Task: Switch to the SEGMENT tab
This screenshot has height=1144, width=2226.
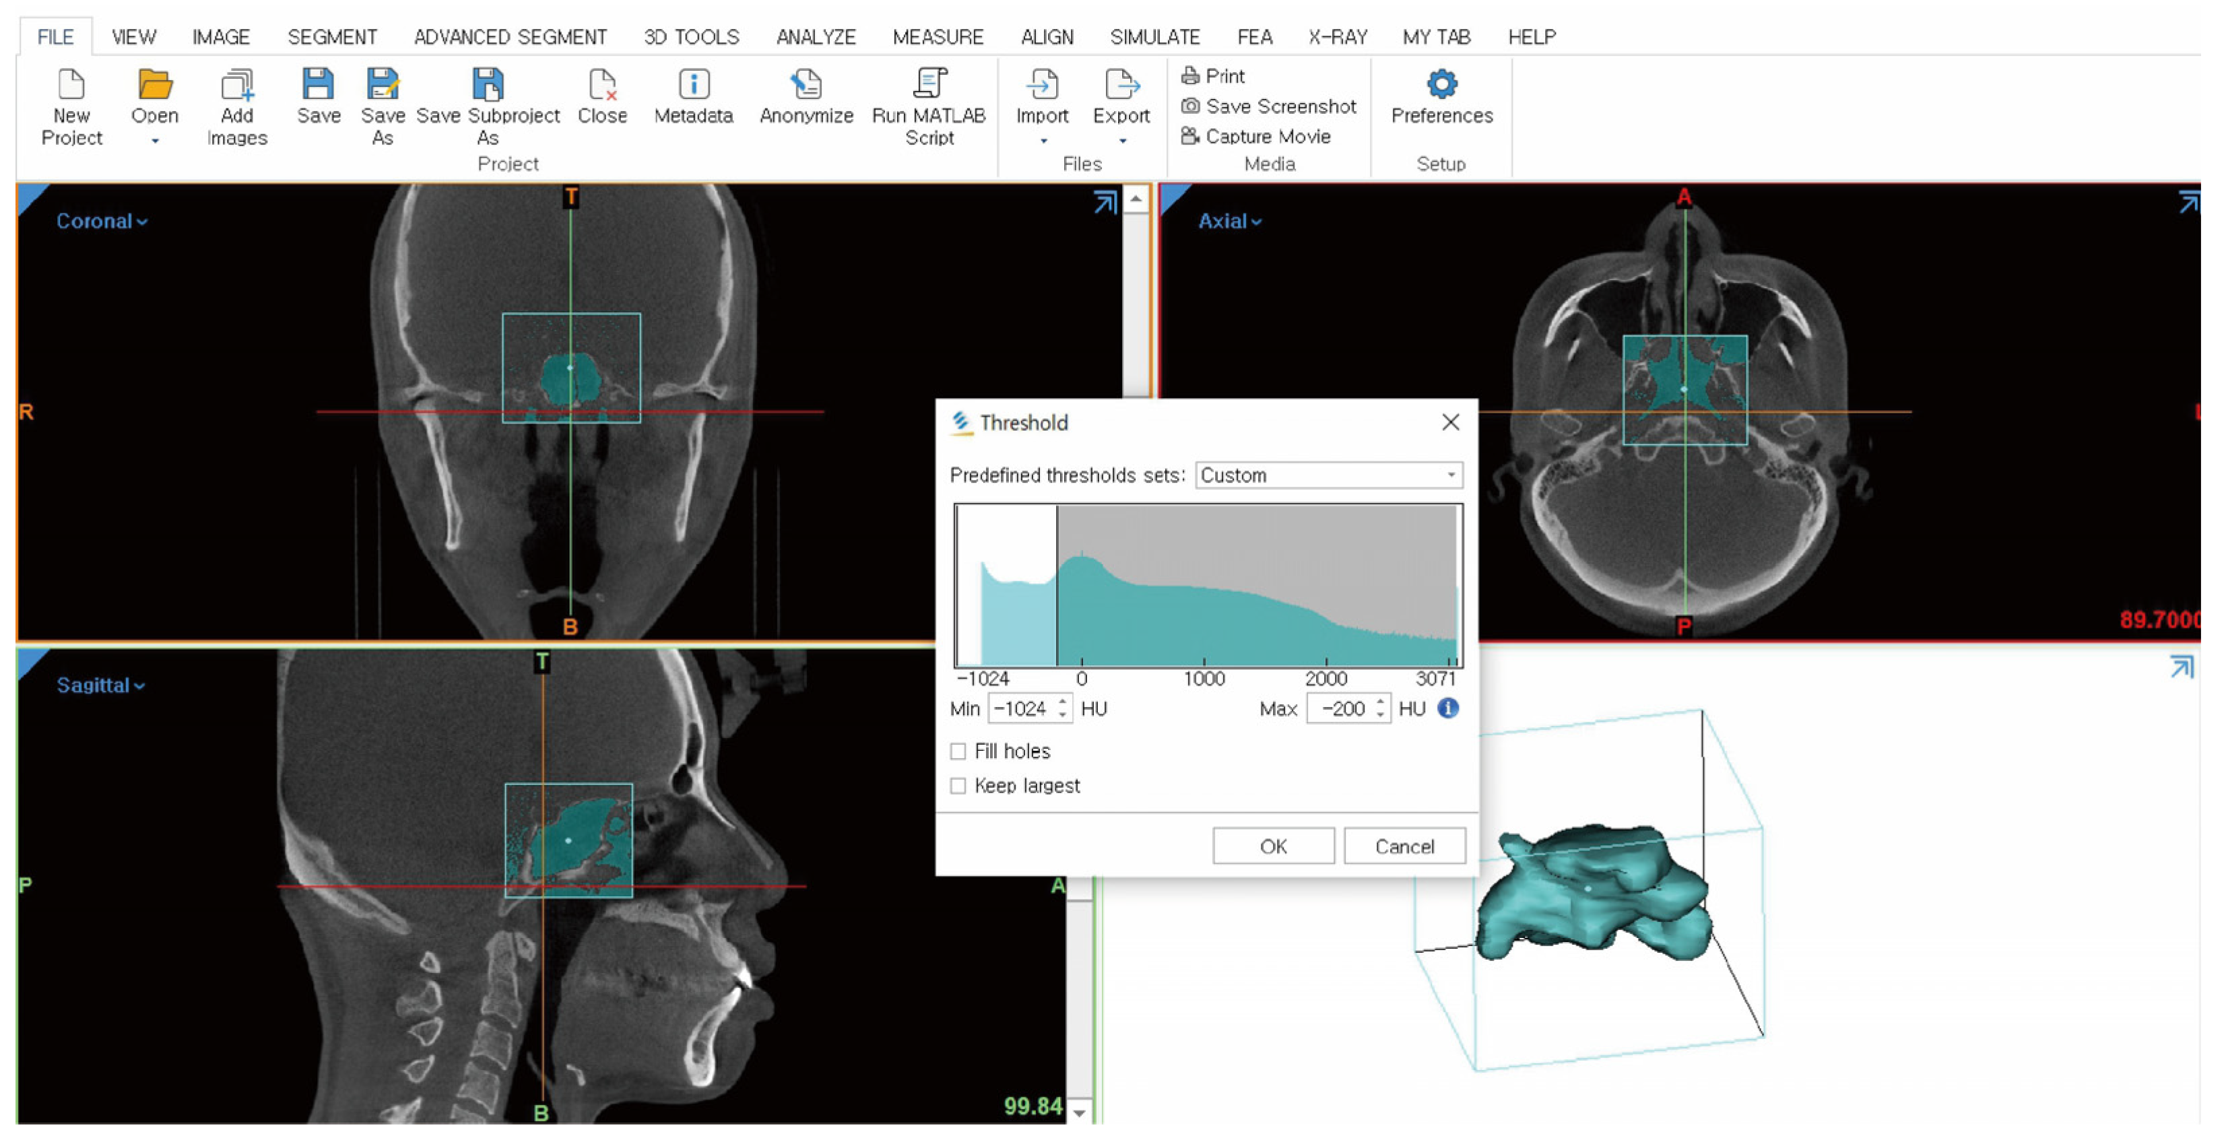Action: (x=332, y=37)
